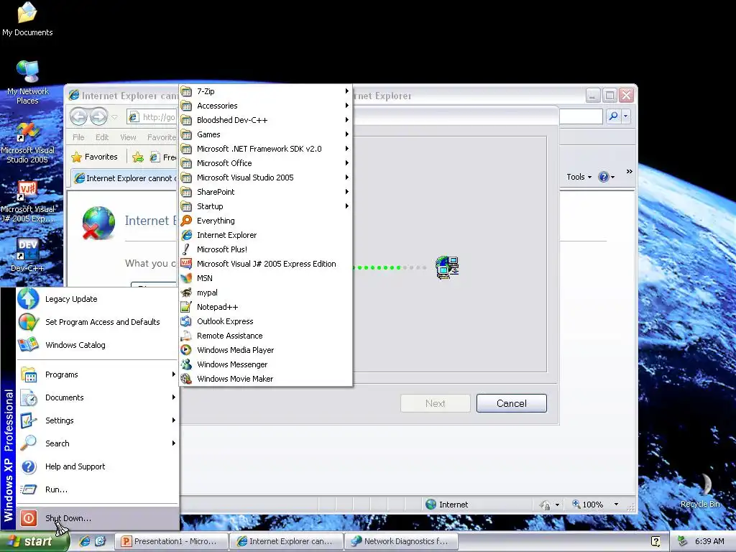
Task: Open Windows Catalog in Start menu
Action: [x=97, y=345]
